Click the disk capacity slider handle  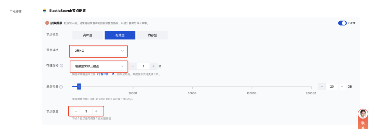(79, 87)
